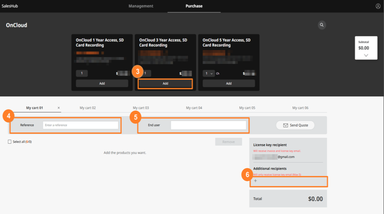Image resolution: width=384 pixels, height=214 pixels.
Task: Open the My cart 01 tab
Action: click(x=34, y=108)
